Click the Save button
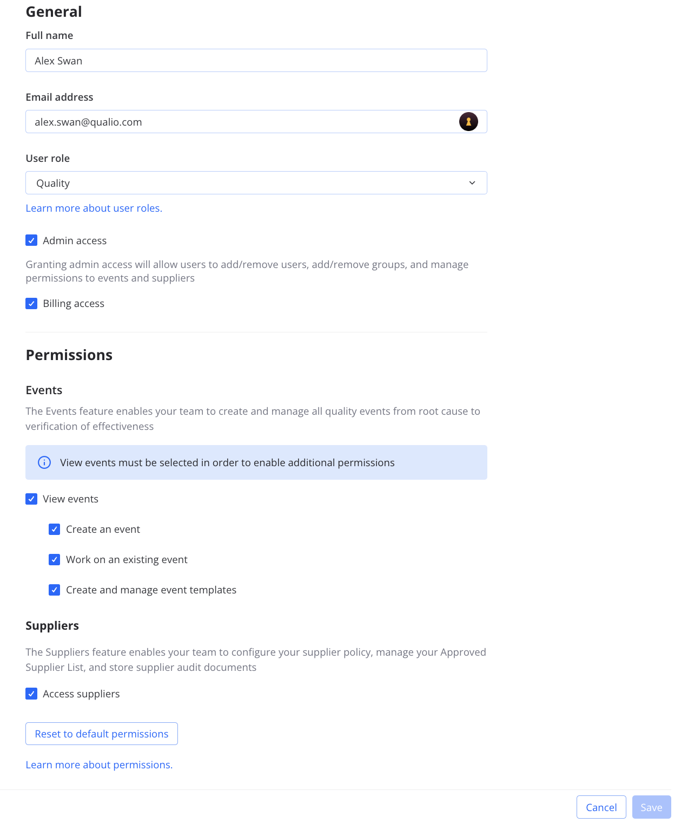 coord(651,807)
